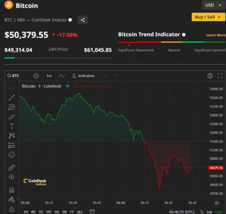The image size is (226, 214).
Task: Open the Indicators panel
Action: point(84,76)
